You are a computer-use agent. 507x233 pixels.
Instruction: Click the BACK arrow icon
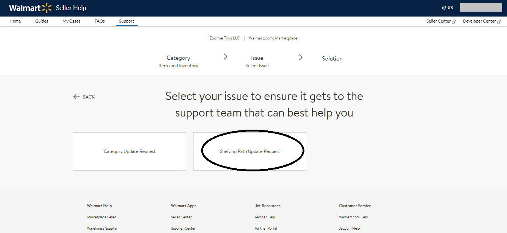coord(77,97)
